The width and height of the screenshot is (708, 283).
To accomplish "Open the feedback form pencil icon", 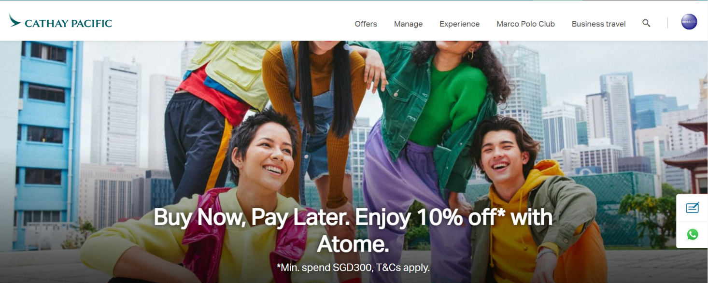I will pos(693,208).
